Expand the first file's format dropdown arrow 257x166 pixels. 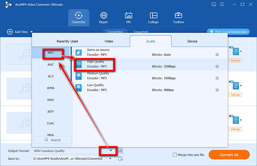click(241, 51)
